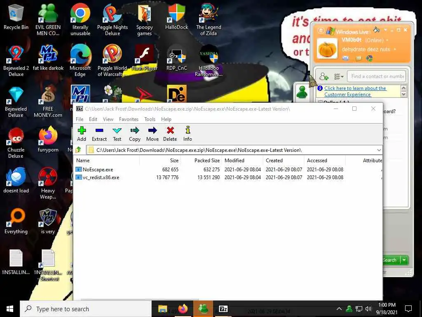Screen dimensions: 422x317
Task: Open Windows Start button
Action: point(10,309)
